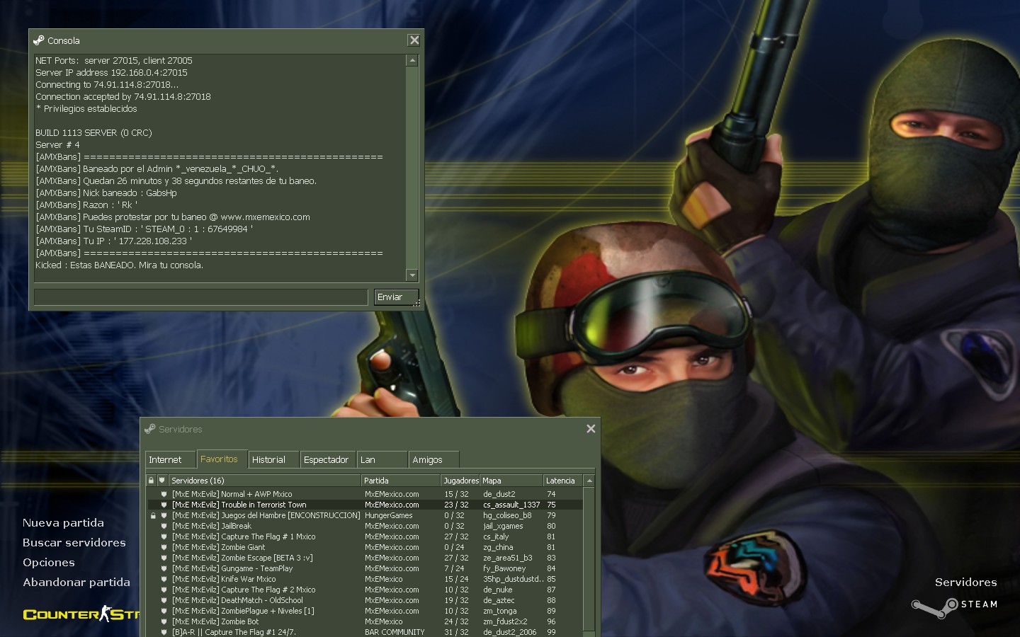Select the Zombie Escape [BETA 3 :v] server
The width and height of the screenshot is (1020, 637).
click(x=365, y=558)
